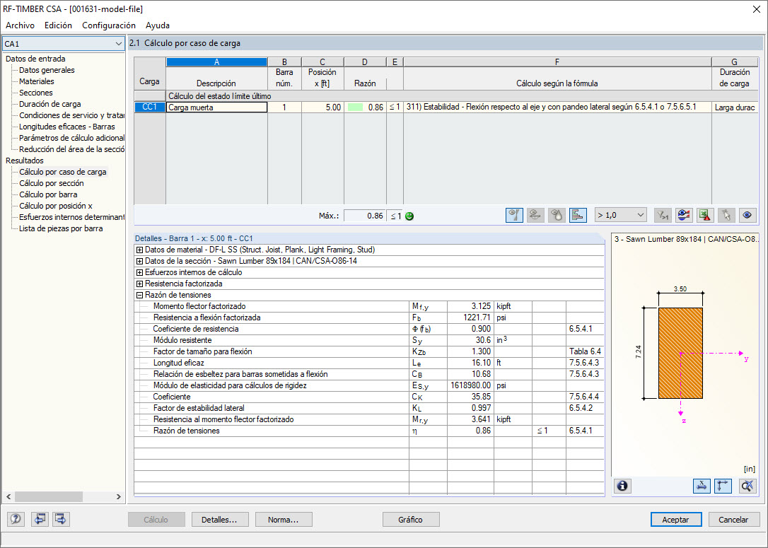Viewport: 768px width, 548px height.
Task: Open the Edición menu
Action: click(58, 25)
